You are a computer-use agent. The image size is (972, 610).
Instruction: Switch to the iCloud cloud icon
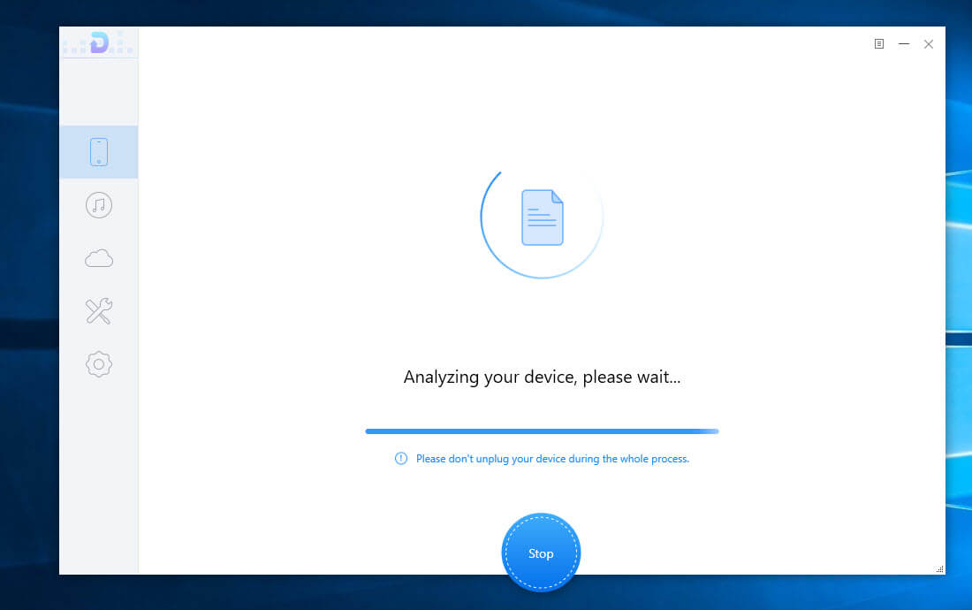tap(99, 258)
